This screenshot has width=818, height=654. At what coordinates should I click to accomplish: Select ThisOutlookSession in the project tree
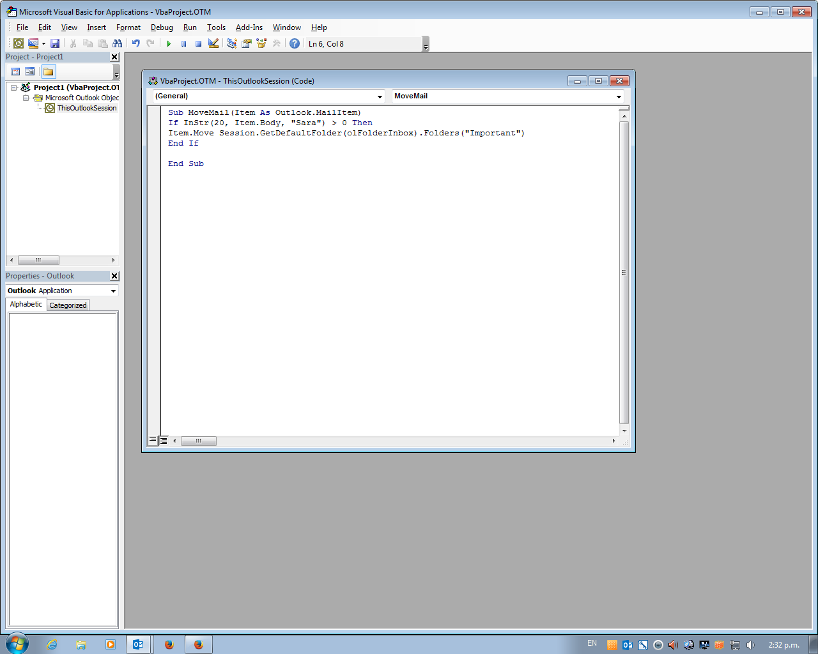coord(87,108)
